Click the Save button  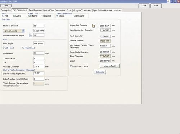(144, 6)
